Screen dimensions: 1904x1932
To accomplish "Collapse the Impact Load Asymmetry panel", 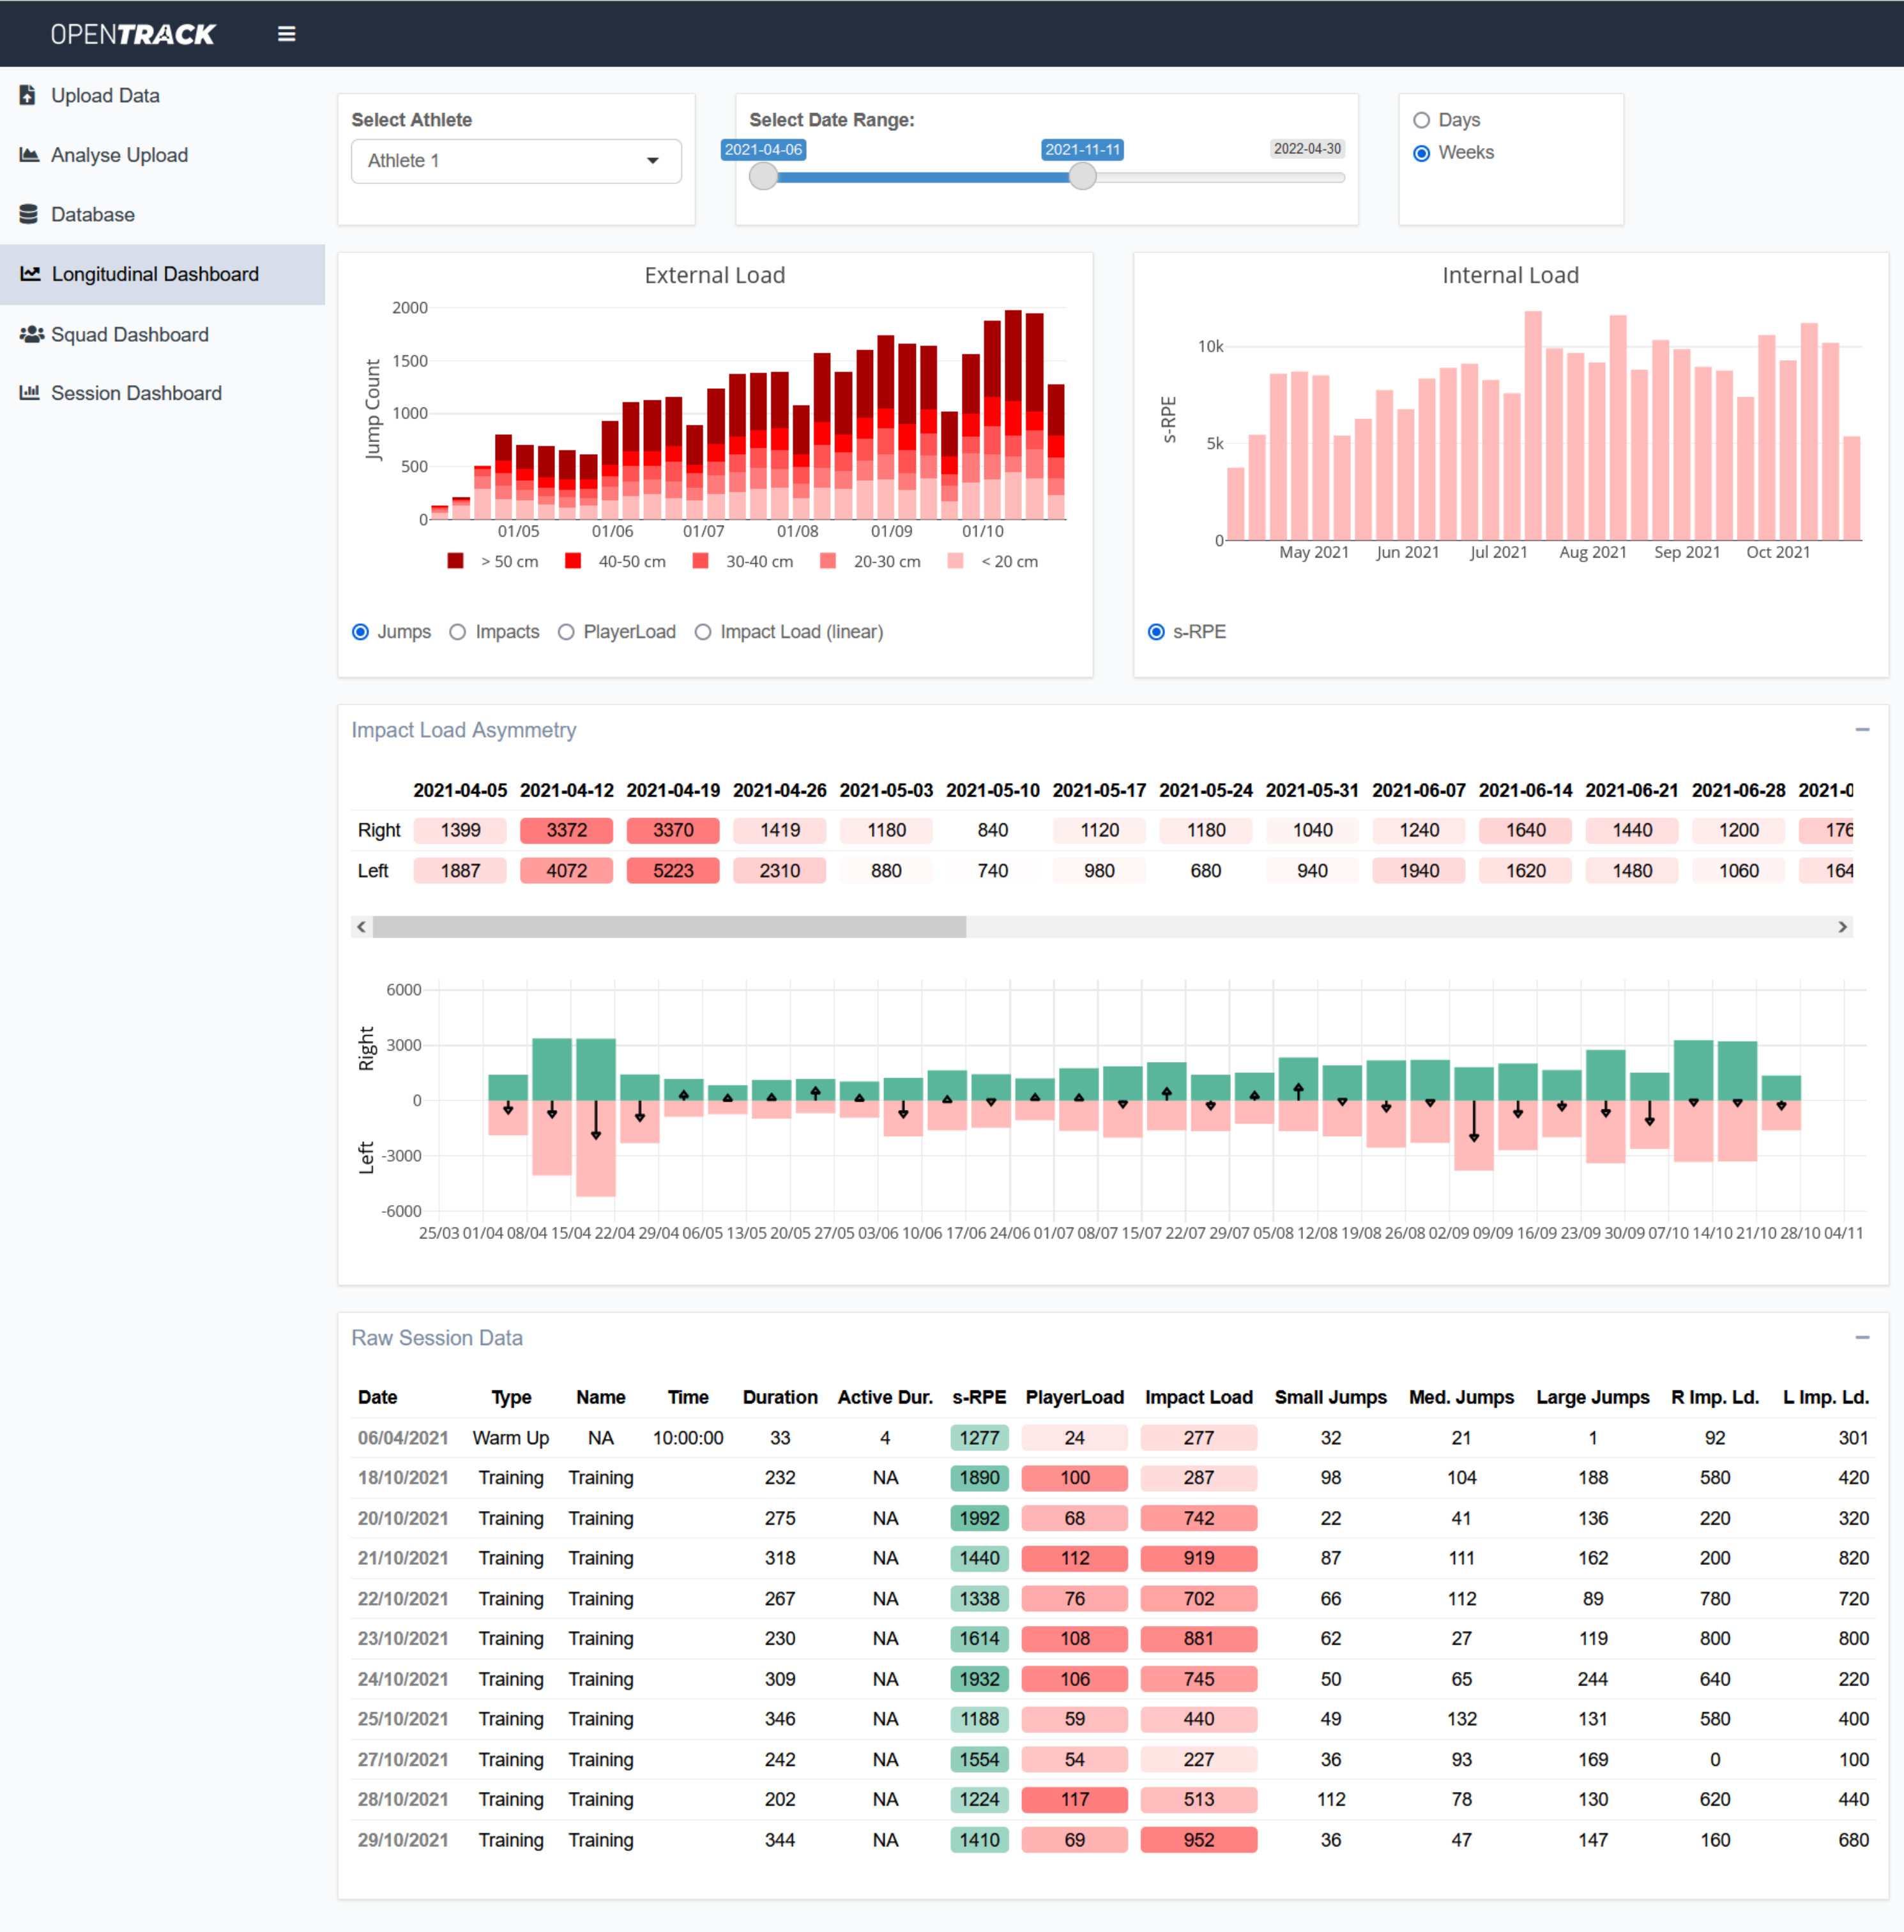I will coord(1861,730).
